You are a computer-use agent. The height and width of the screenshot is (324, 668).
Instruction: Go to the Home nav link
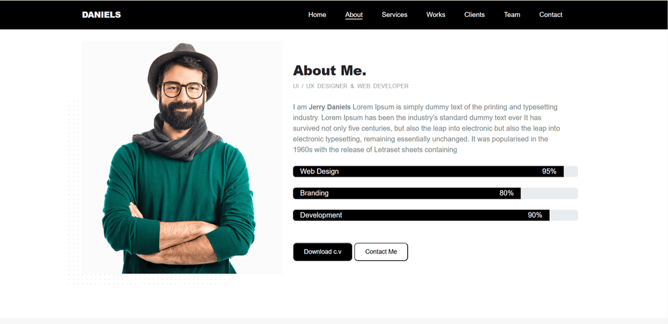pyautogui.click(x=317, y=15)
